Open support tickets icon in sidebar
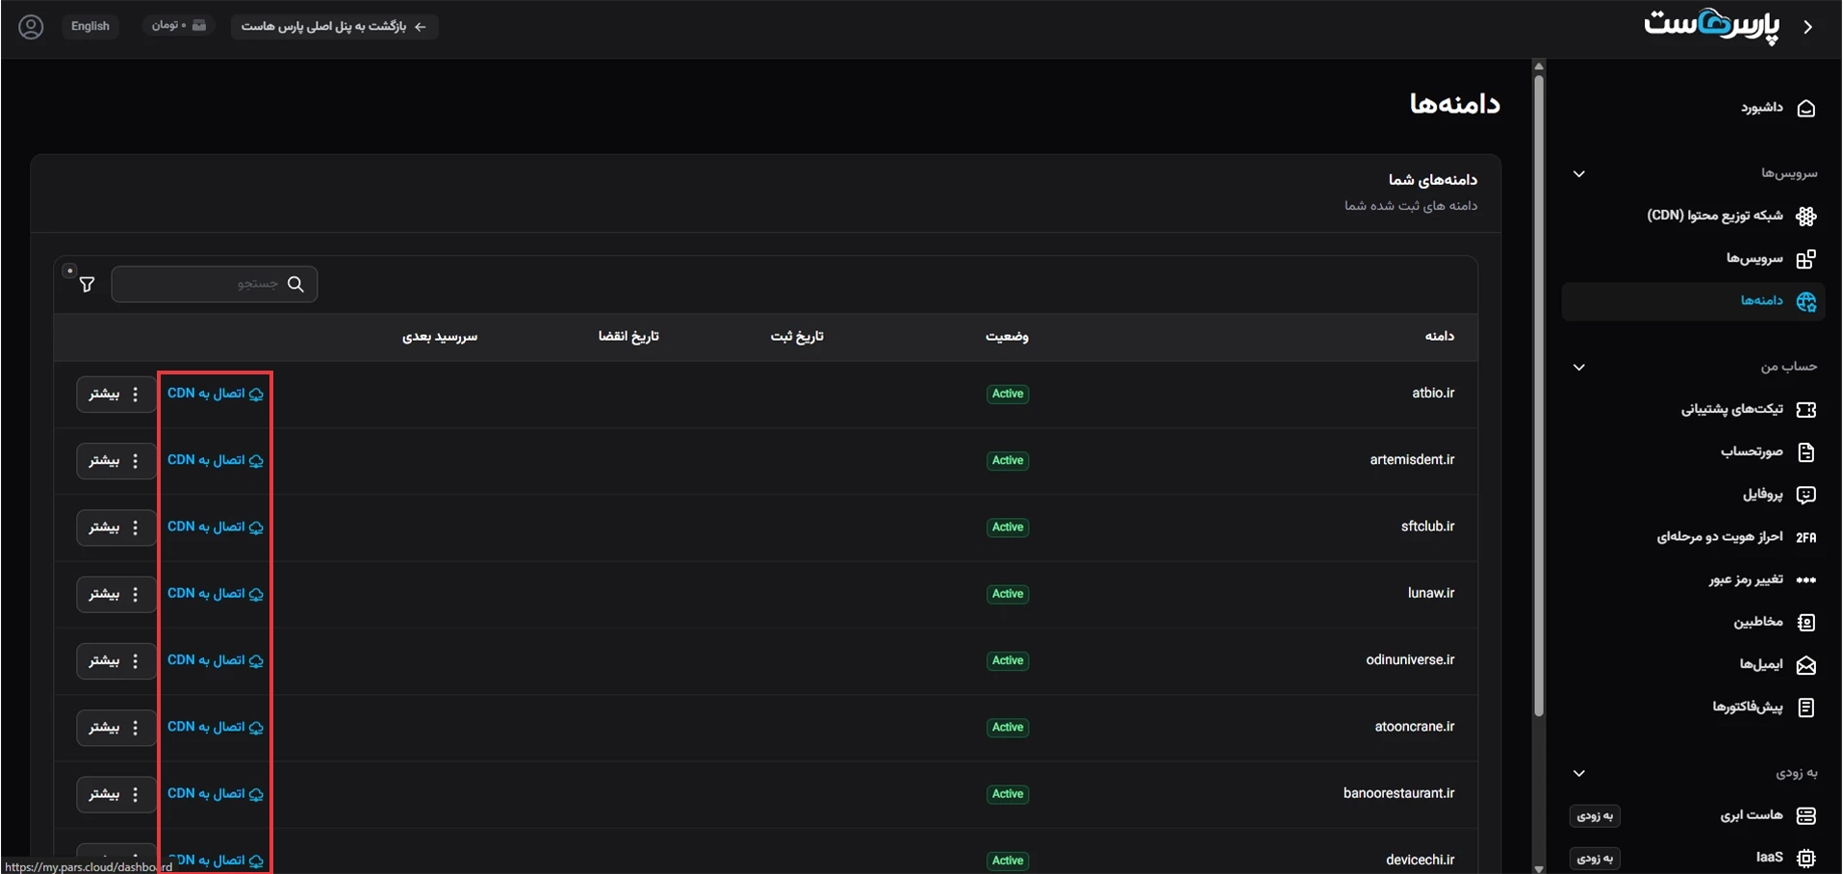This screenshot has height=874, width=1843. coord(1806,410)
